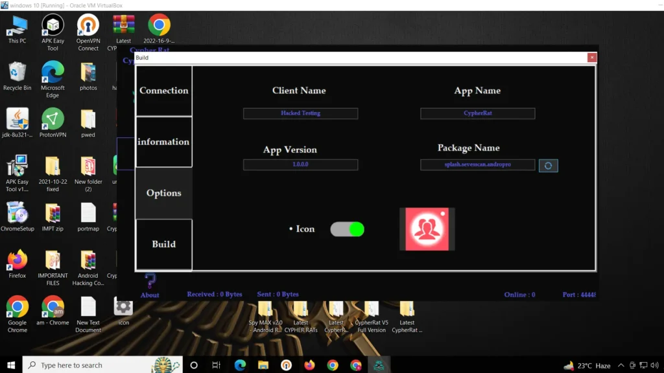Open APK Easy Tool desktop shortcut

[x=53, y=32]
